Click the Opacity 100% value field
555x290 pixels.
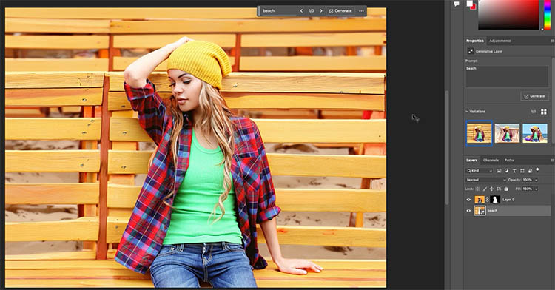528,180
